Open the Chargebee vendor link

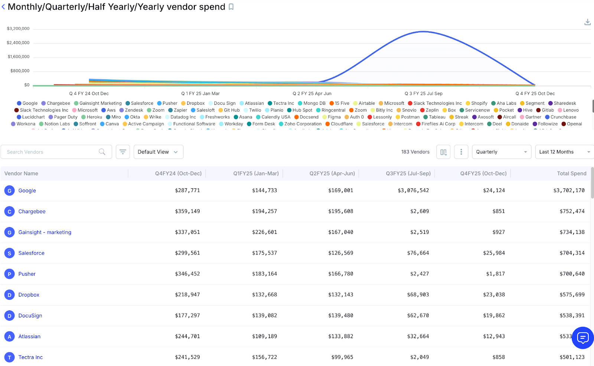coord(32,211)
